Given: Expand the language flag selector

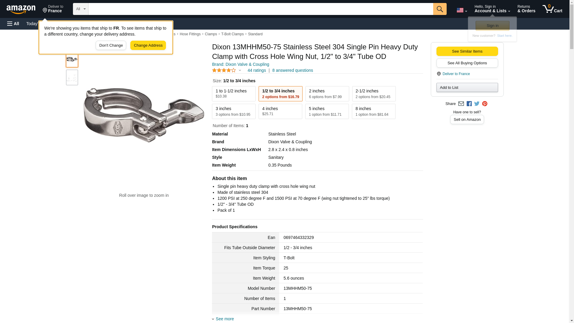Looking at the screenshot, I should click(x=462, y=10).
